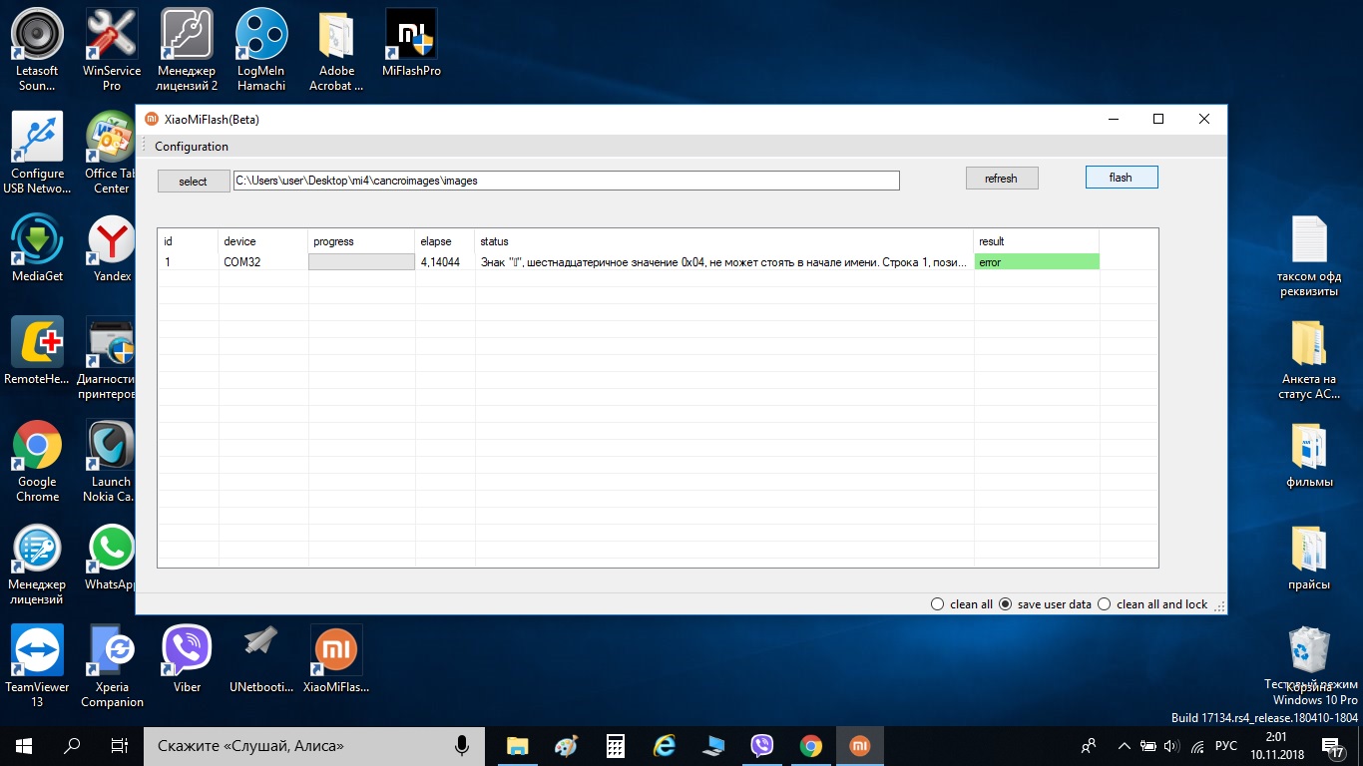Click the firmware path input field

point(566,181)
